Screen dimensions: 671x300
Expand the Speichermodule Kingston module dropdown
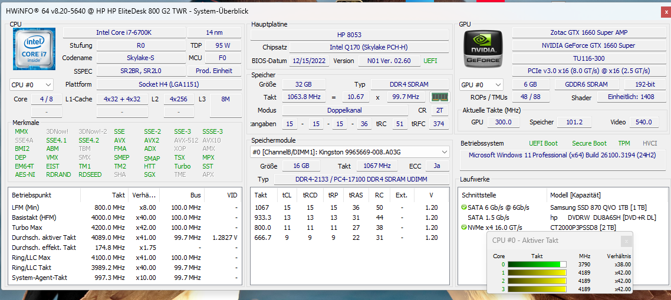pos(350,152)
